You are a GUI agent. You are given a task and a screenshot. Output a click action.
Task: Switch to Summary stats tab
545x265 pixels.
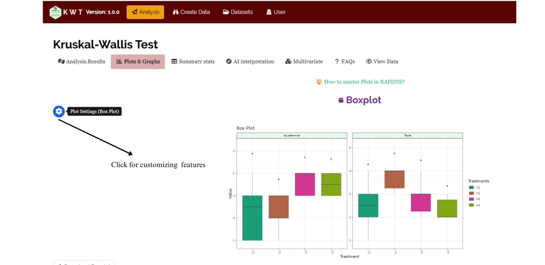(193, 61)
